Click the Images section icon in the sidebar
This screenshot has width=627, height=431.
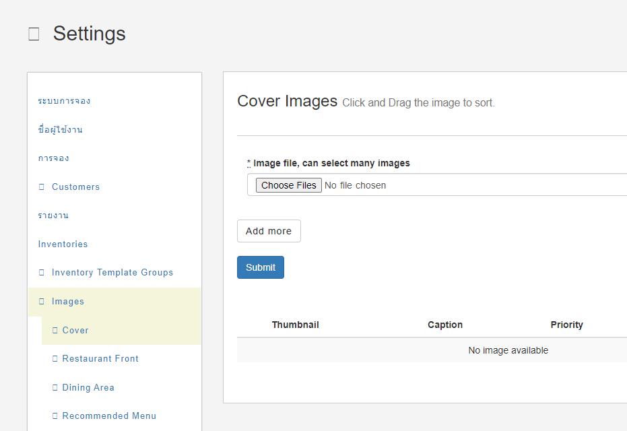click(42, 302)
